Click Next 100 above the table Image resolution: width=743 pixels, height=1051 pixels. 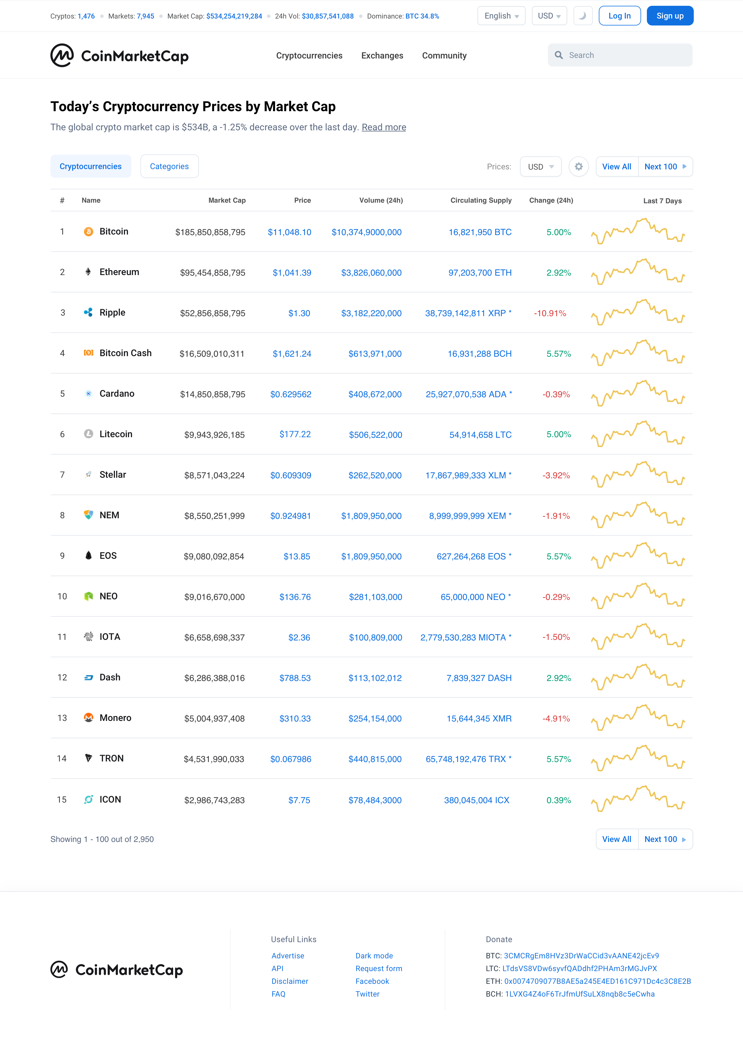(665, 166)
